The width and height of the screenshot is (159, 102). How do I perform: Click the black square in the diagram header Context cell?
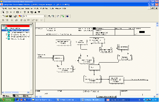pyautogui.click(x=142, y=32)
